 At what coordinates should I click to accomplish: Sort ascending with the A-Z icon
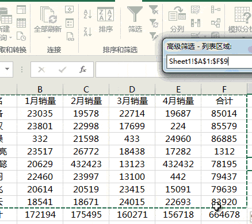pyautogui.click(x=87, y=14)
